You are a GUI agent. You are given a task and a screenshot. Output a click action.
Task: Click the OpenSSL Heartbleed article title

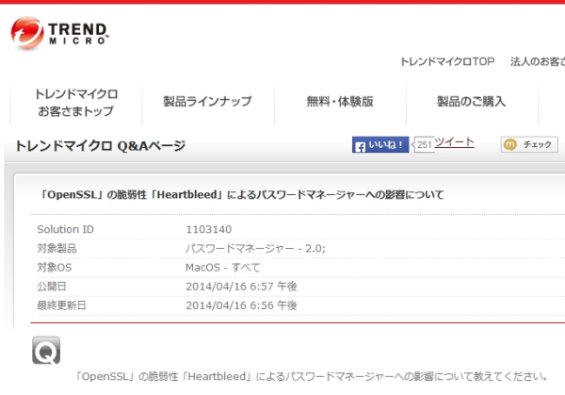click(242, 195)
